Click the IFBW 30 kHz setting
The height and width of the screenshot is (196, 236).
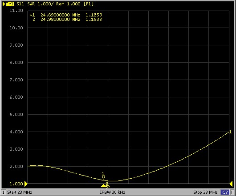tap(112, 192)
